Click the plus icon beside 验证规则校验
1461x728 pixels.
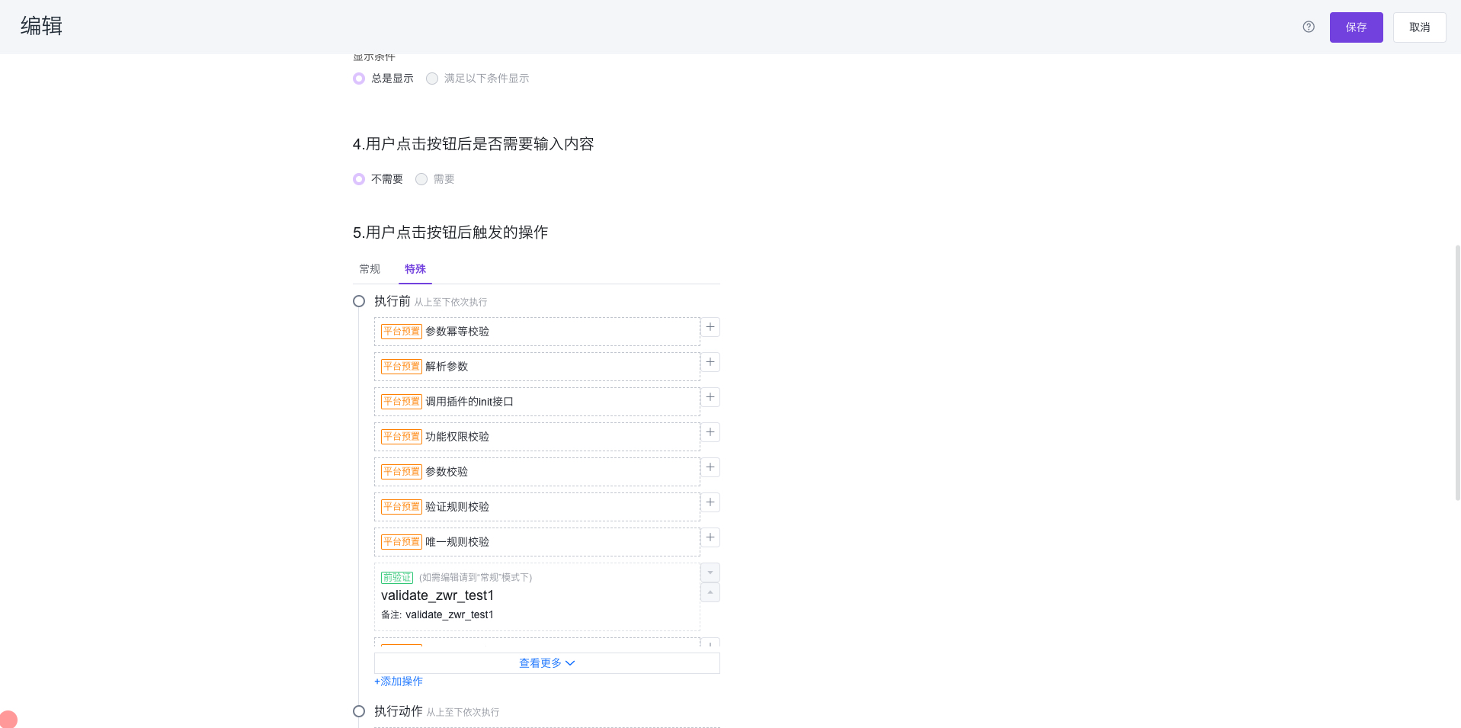710,502
